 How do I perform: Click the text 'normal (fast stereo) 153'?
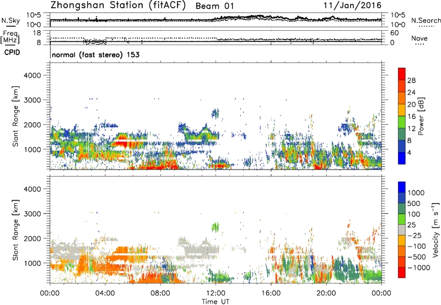(x=95, y=55)
